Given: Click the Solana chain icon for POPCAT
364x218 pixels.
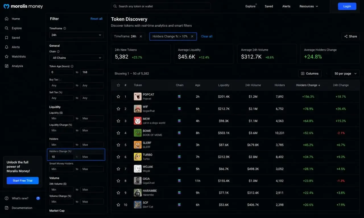Looking at the screenshot, I should pos(179,97).
